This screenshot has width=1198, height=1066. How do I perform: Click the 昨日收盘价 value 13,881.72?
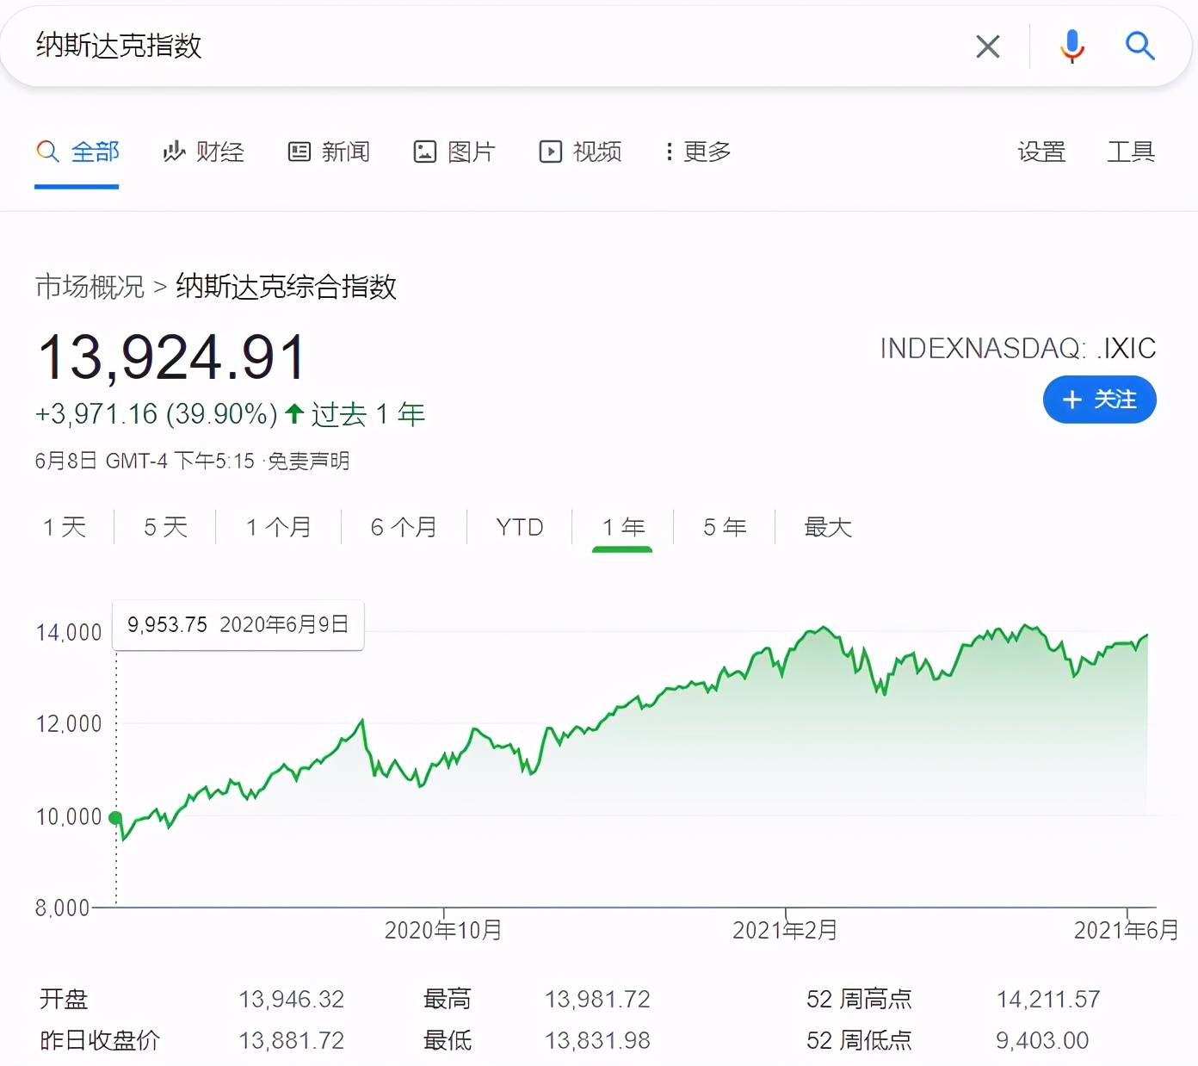291,1041
